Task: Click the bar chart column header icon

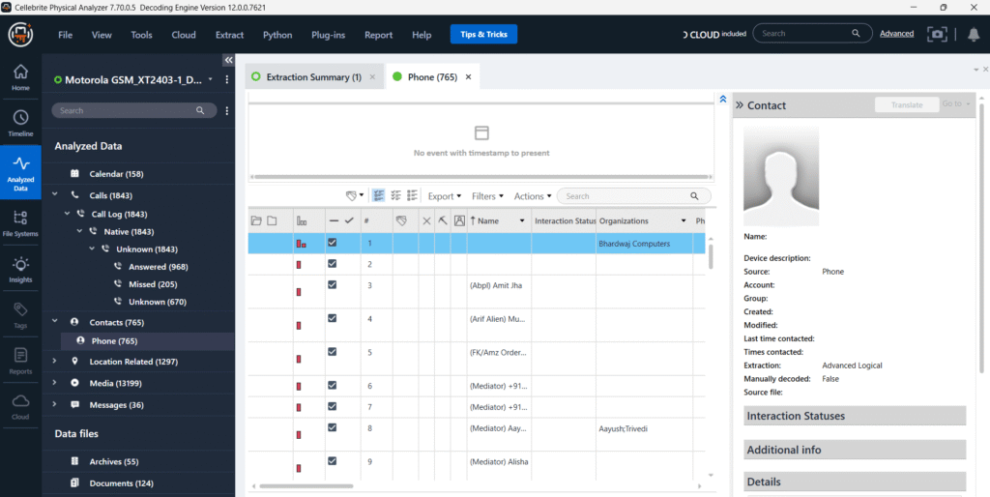Action: (x=302, y=221)
